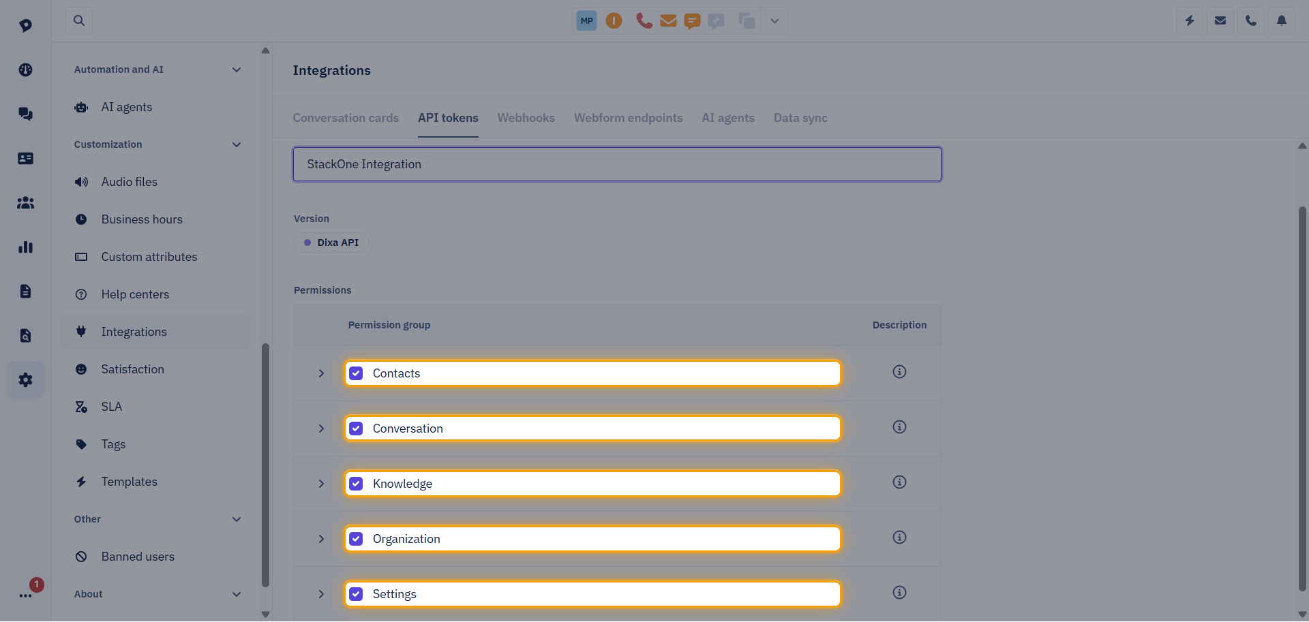This screenshot has height=622, width=1309.
Task: Switch to the Webform endpoints tab
Action: (x=628, y=118)
